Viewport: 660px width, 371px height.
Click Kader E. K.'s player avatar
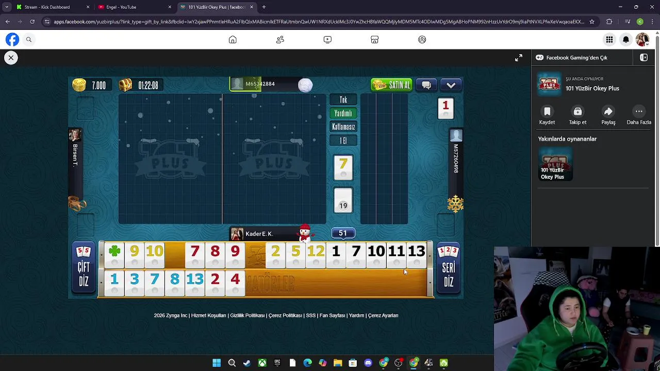[237, 234]
